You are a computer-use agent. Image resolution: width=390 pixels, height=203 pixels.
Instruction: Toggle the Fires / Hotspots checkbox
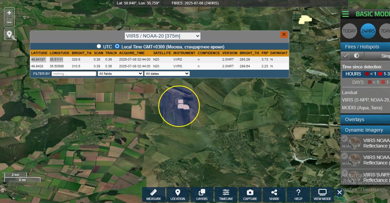[x=346, y=56]
